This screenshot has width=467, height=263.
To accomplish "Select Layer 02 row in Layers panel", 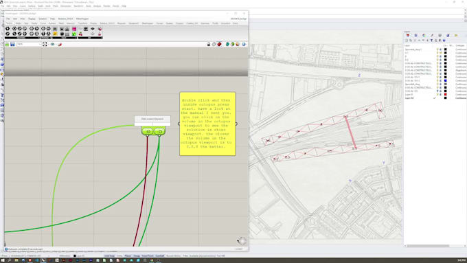I will pos(435,98).
